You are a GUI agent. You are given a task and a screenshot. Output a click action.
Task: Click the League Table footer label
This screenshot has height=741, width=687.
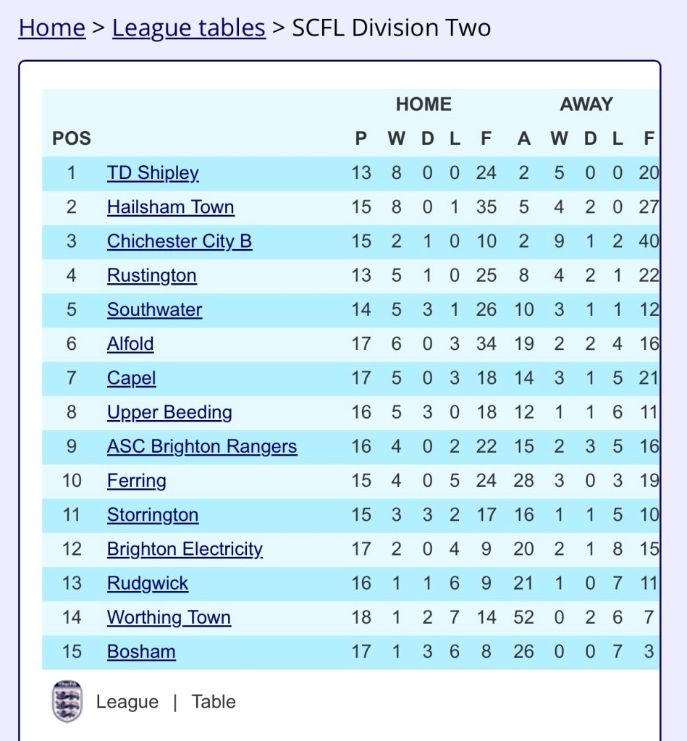[x=166, y=701]
